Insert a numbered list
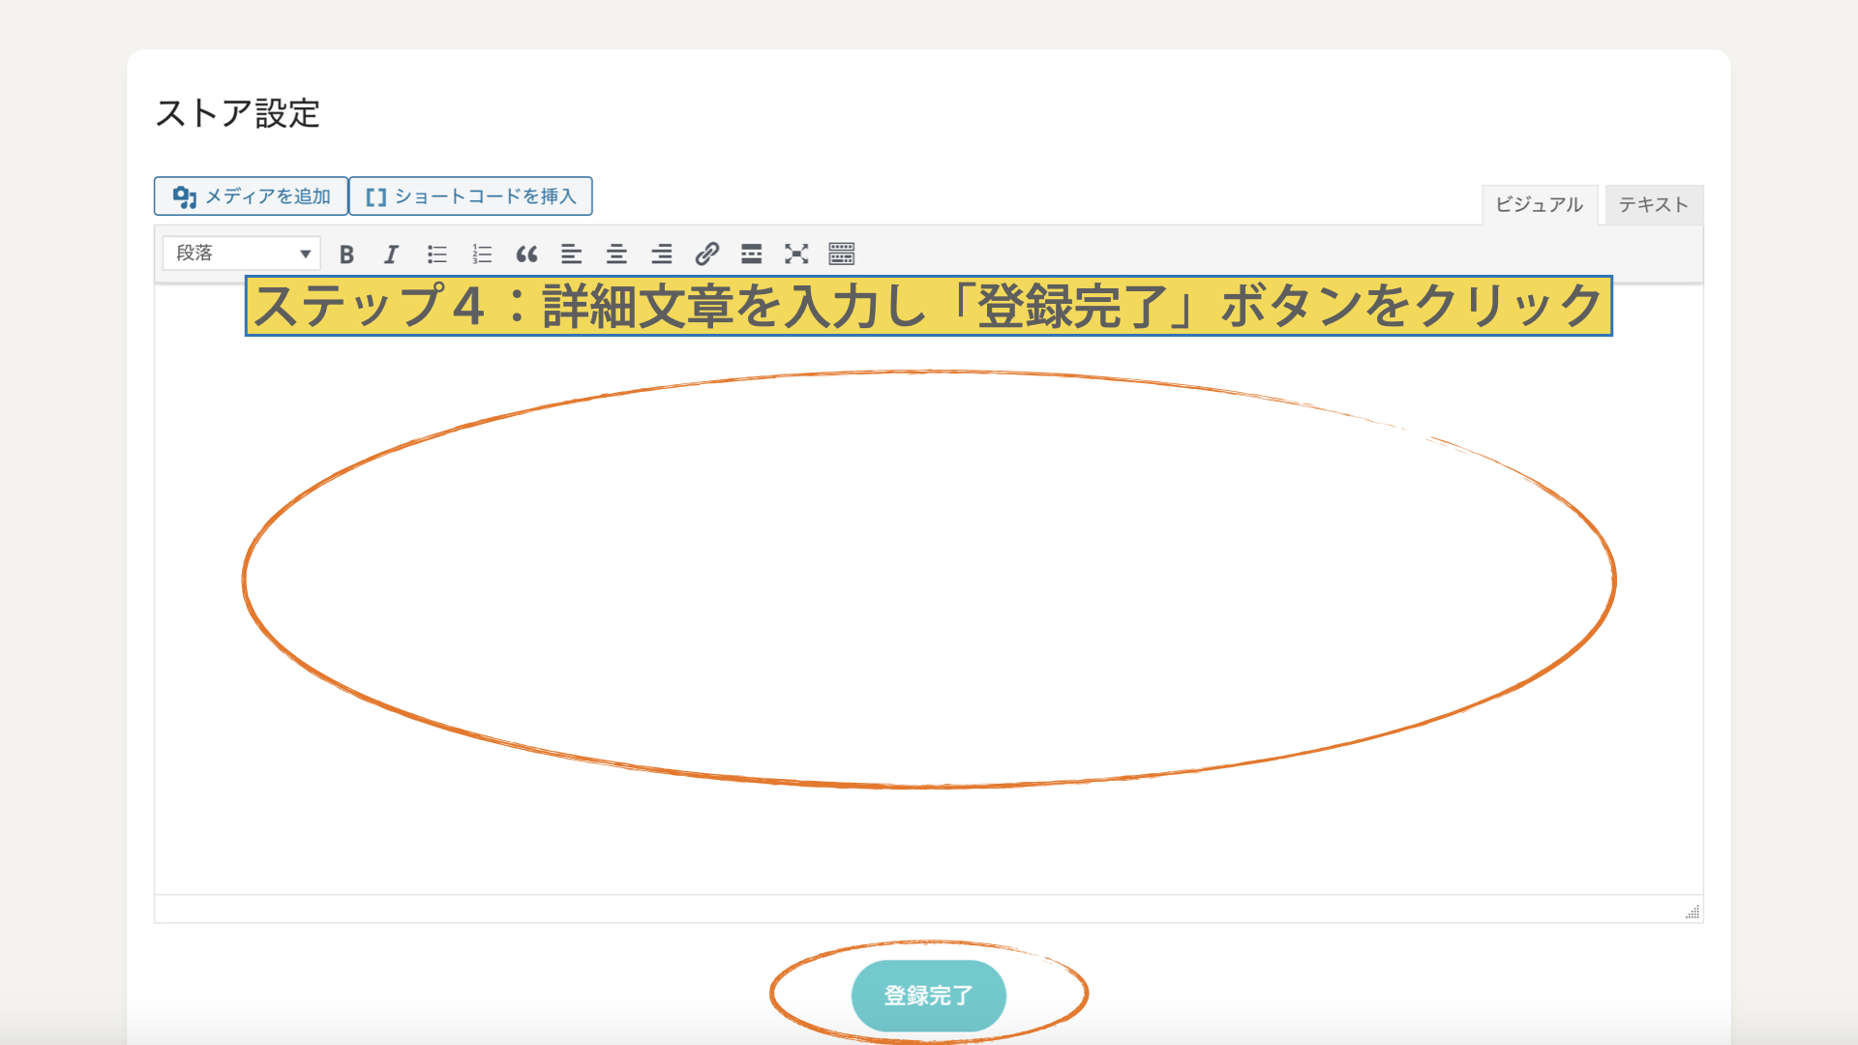Screen dimensions: 1858x1045 click(482, 254)
